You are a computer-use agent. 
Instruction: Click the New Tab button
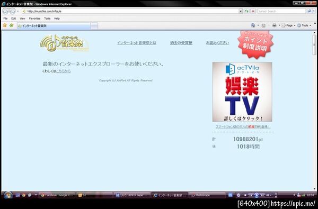click(x=94, y=26)
